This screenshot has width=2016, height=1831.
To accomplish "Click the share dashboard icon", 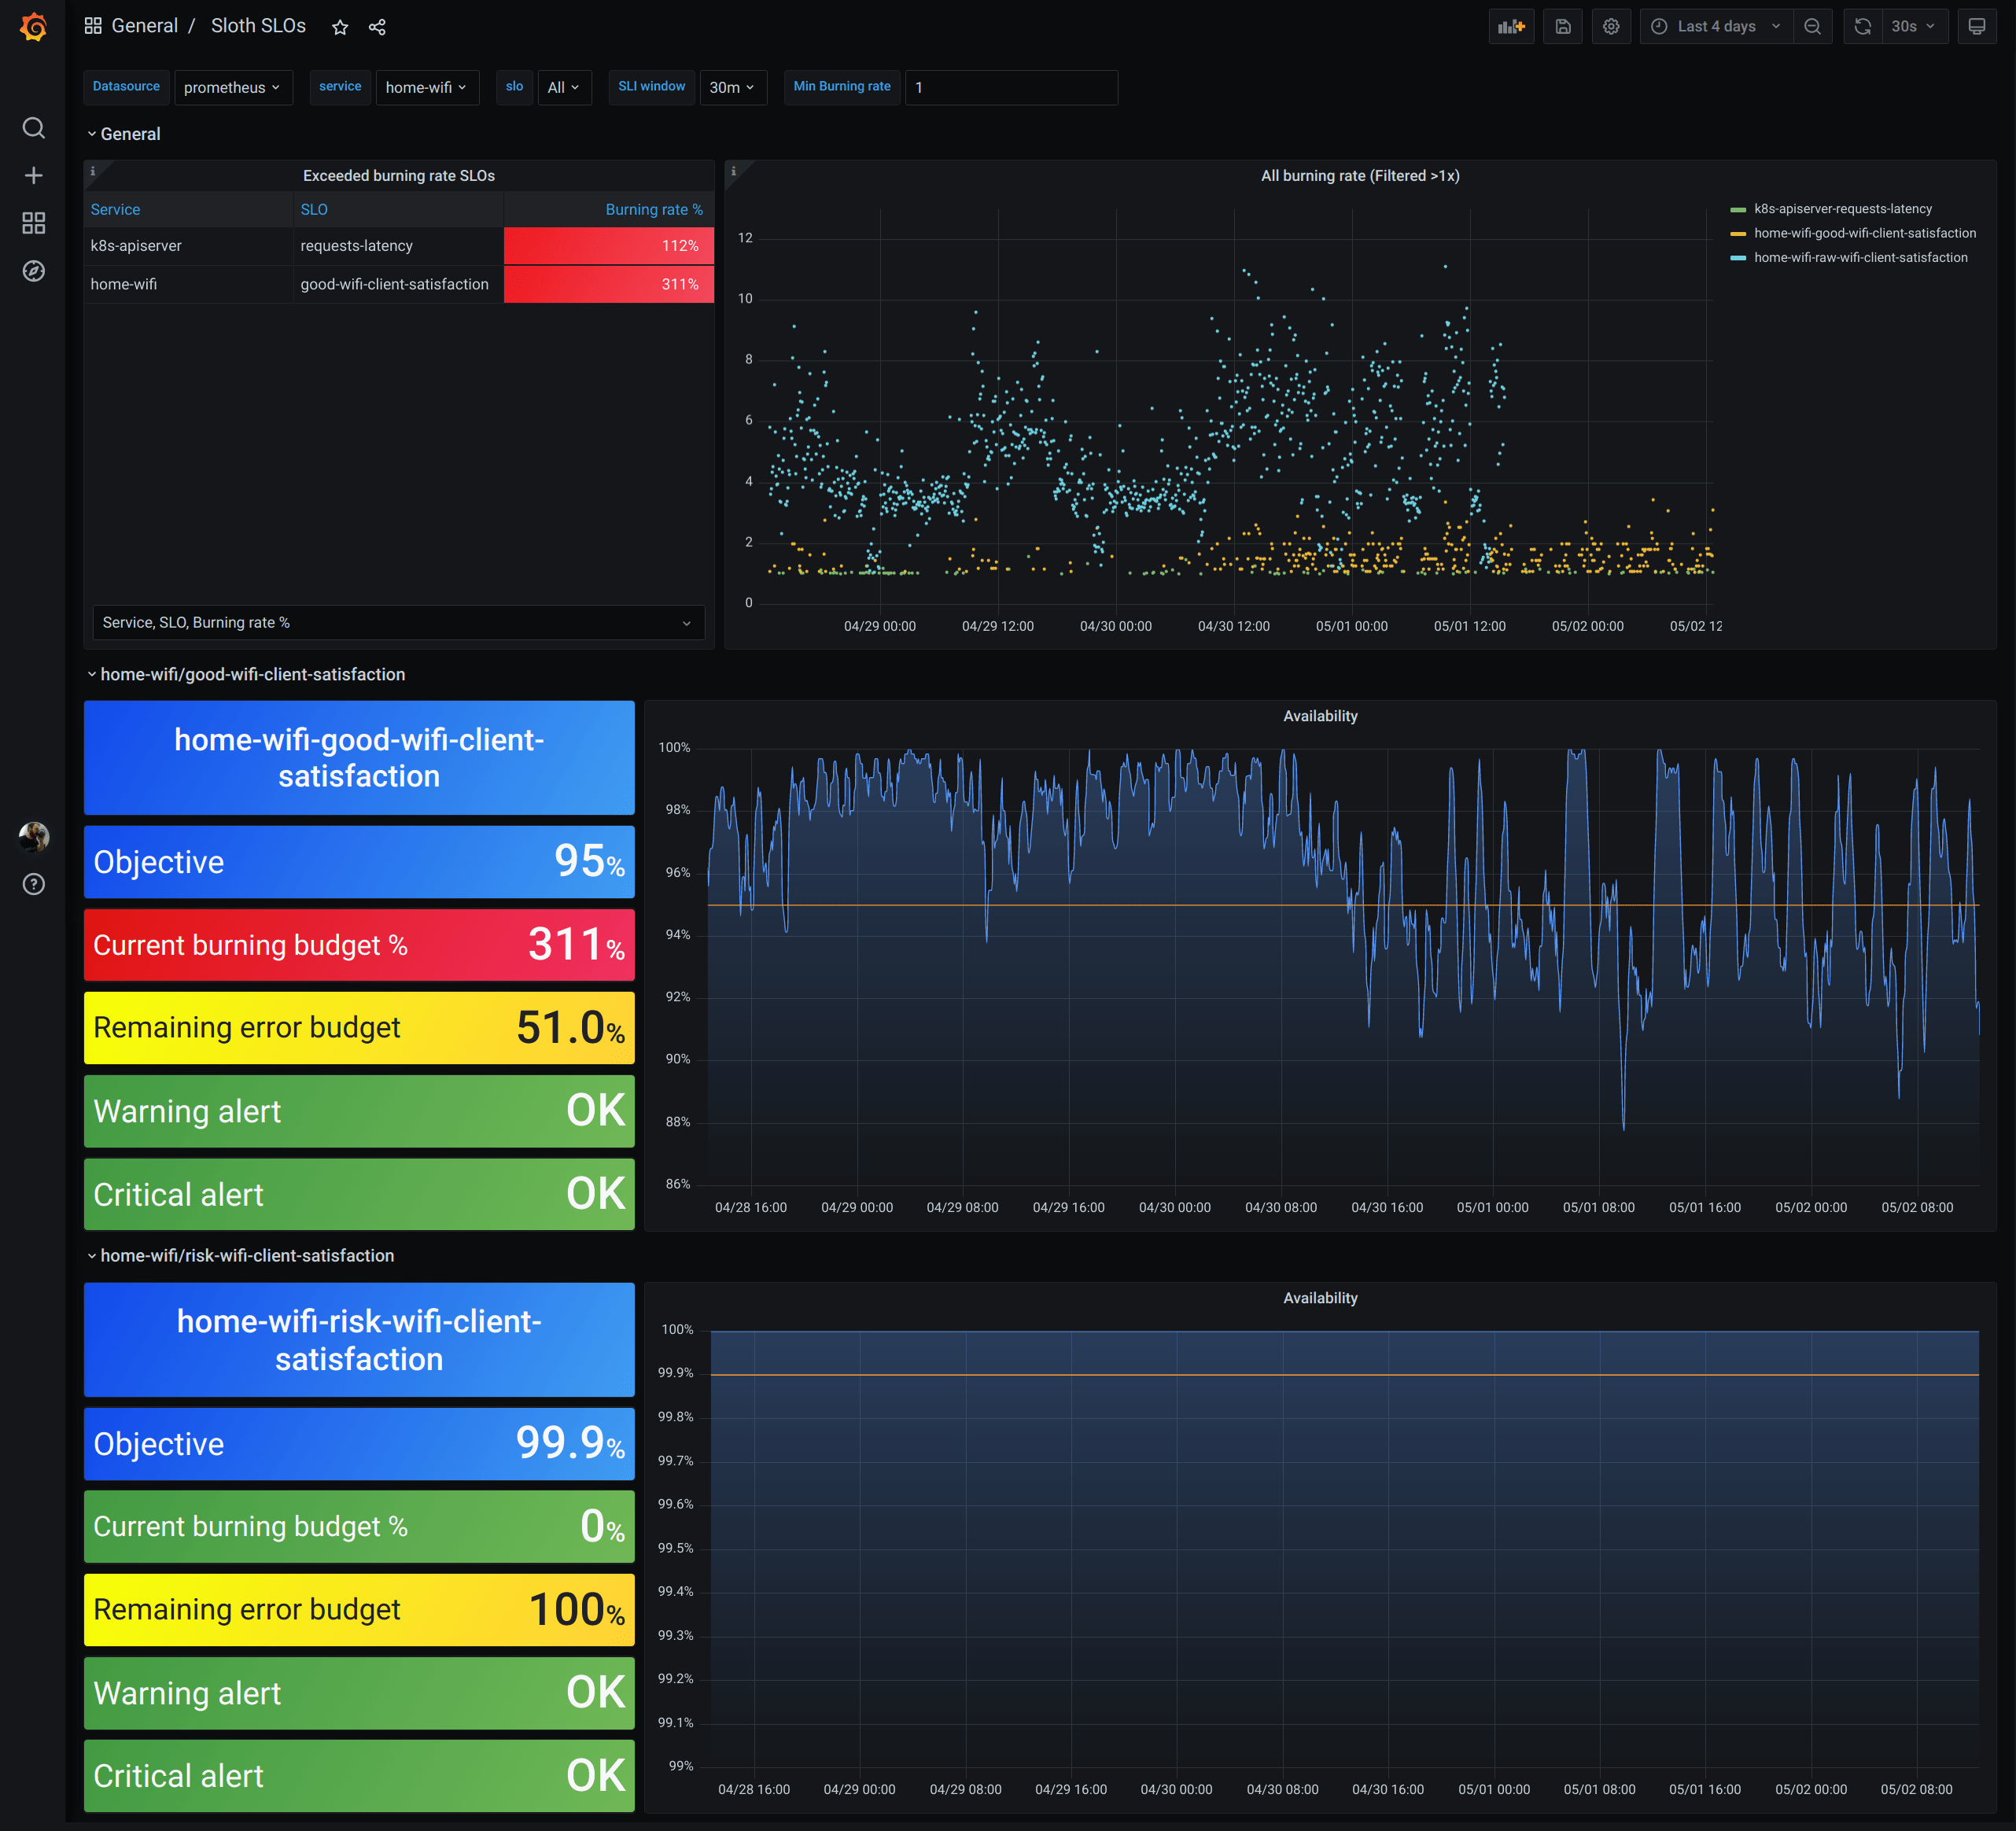I will (377, 27).
